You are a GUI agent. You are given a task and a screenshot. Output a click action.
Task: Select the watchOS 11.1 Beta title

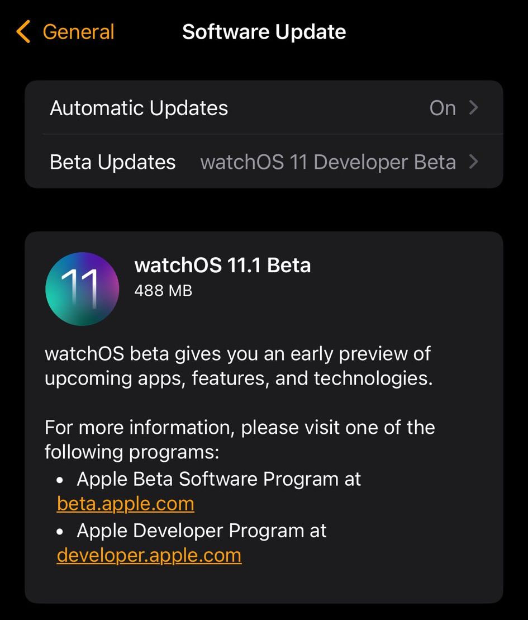(222, 265)
